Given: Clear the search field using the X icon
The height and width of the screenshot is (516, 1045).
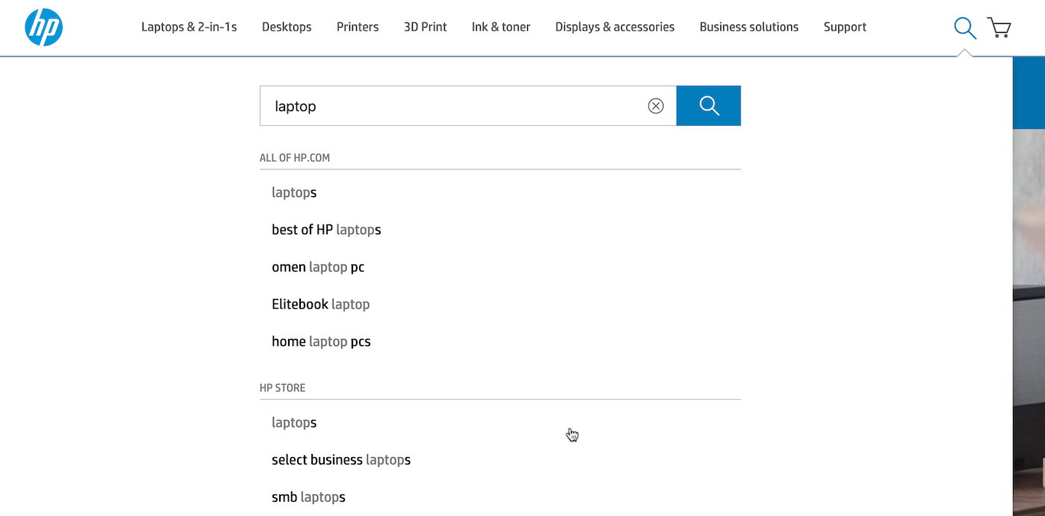Looking at the screenshot, I should click(x=655, y=106).
